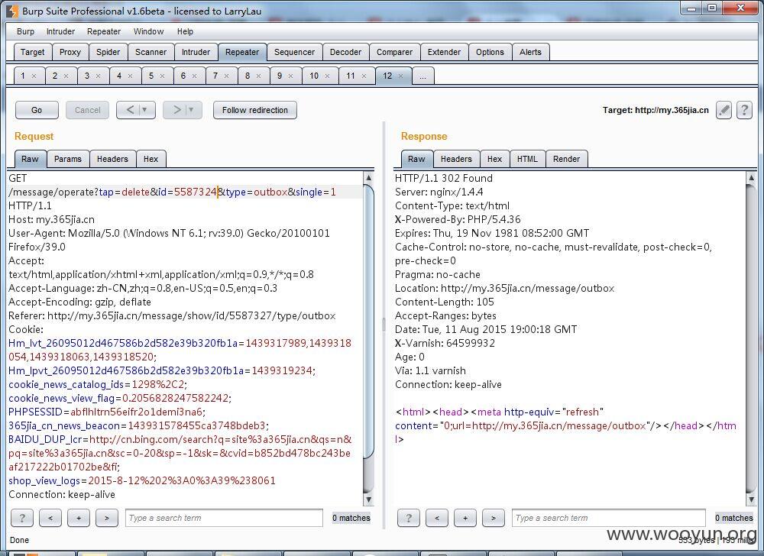
Task: Switch to the Intruder tool tab
Action: [x=196, y=52]
